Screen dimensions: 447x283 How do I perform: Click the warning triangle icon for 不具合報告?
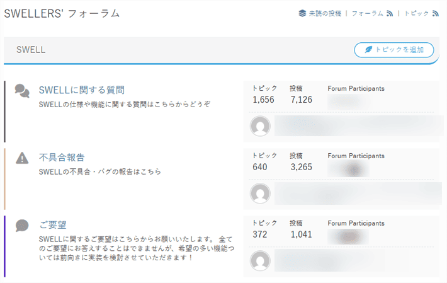(22, 158)
